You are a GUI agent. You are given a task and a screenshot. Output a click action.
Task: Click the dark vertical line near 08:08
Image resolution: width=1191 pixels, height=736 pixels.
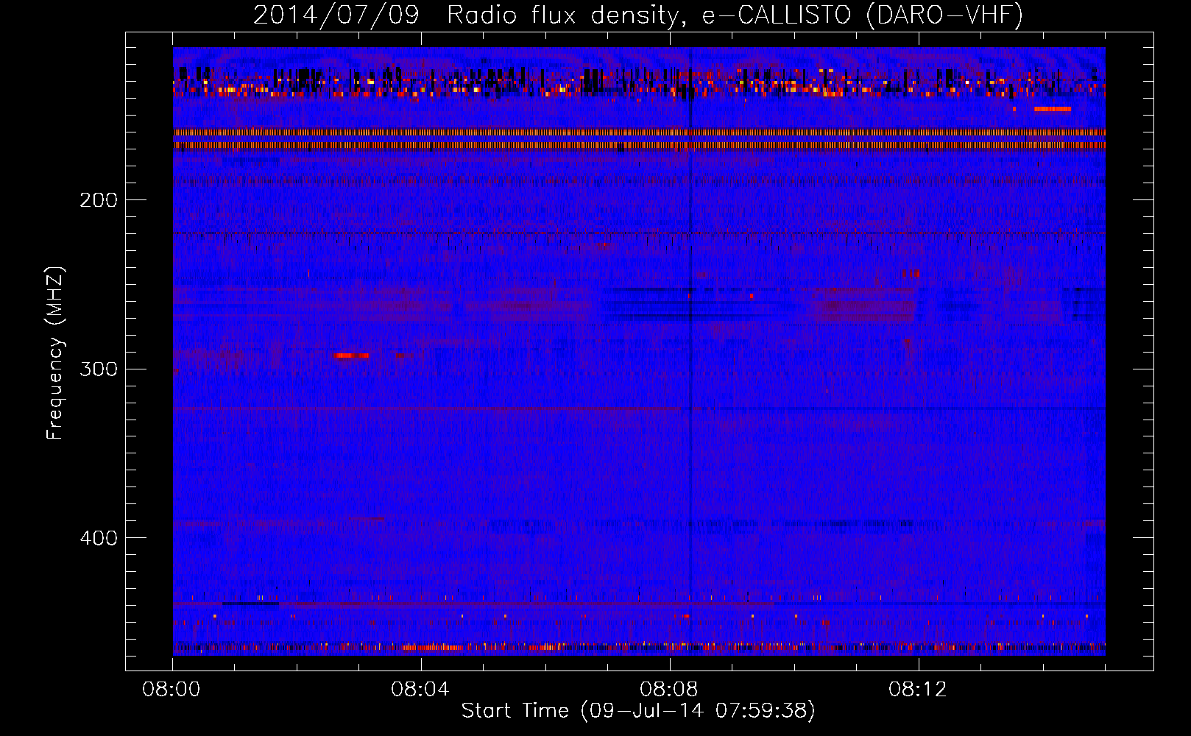click(690, 351)
